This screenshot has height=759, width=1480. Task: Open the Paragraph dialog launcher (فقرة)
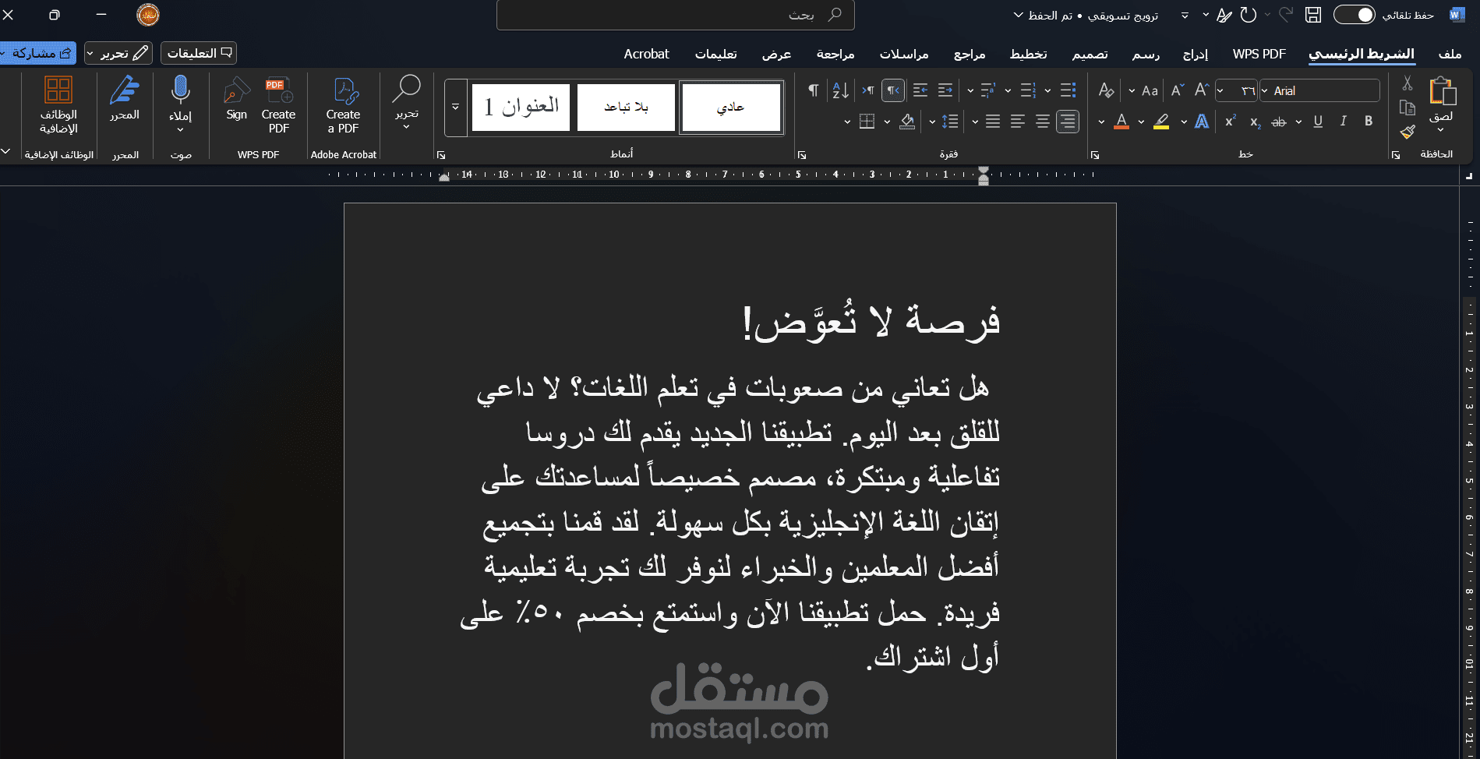point(802,155)
